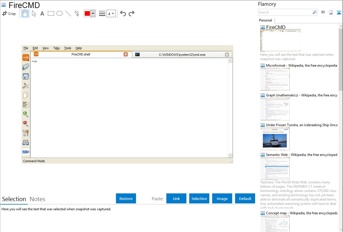The height and width of the screenshot is (232, 343).
Task: Select the straight line tool
Action: [68, 13]
